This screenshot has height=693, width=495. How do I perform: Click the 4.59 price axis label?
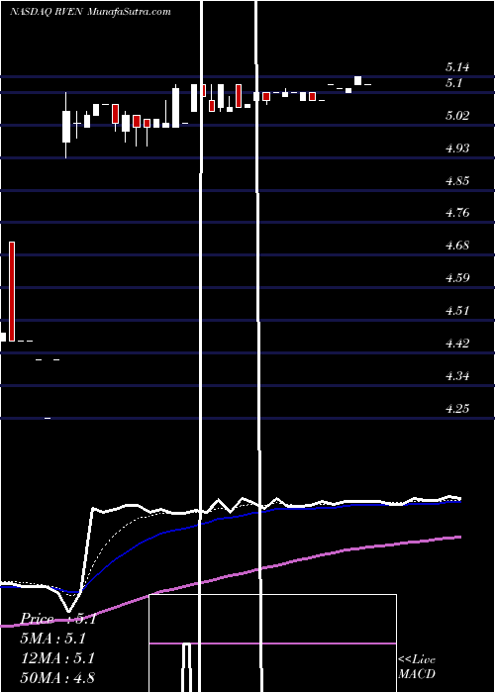pyautogui.click(x=457, y=278)
